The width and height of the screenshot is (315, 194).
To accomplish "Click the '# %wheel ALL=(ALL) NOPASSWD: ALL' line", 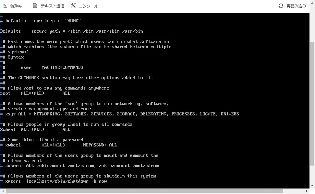I will 58,145.
